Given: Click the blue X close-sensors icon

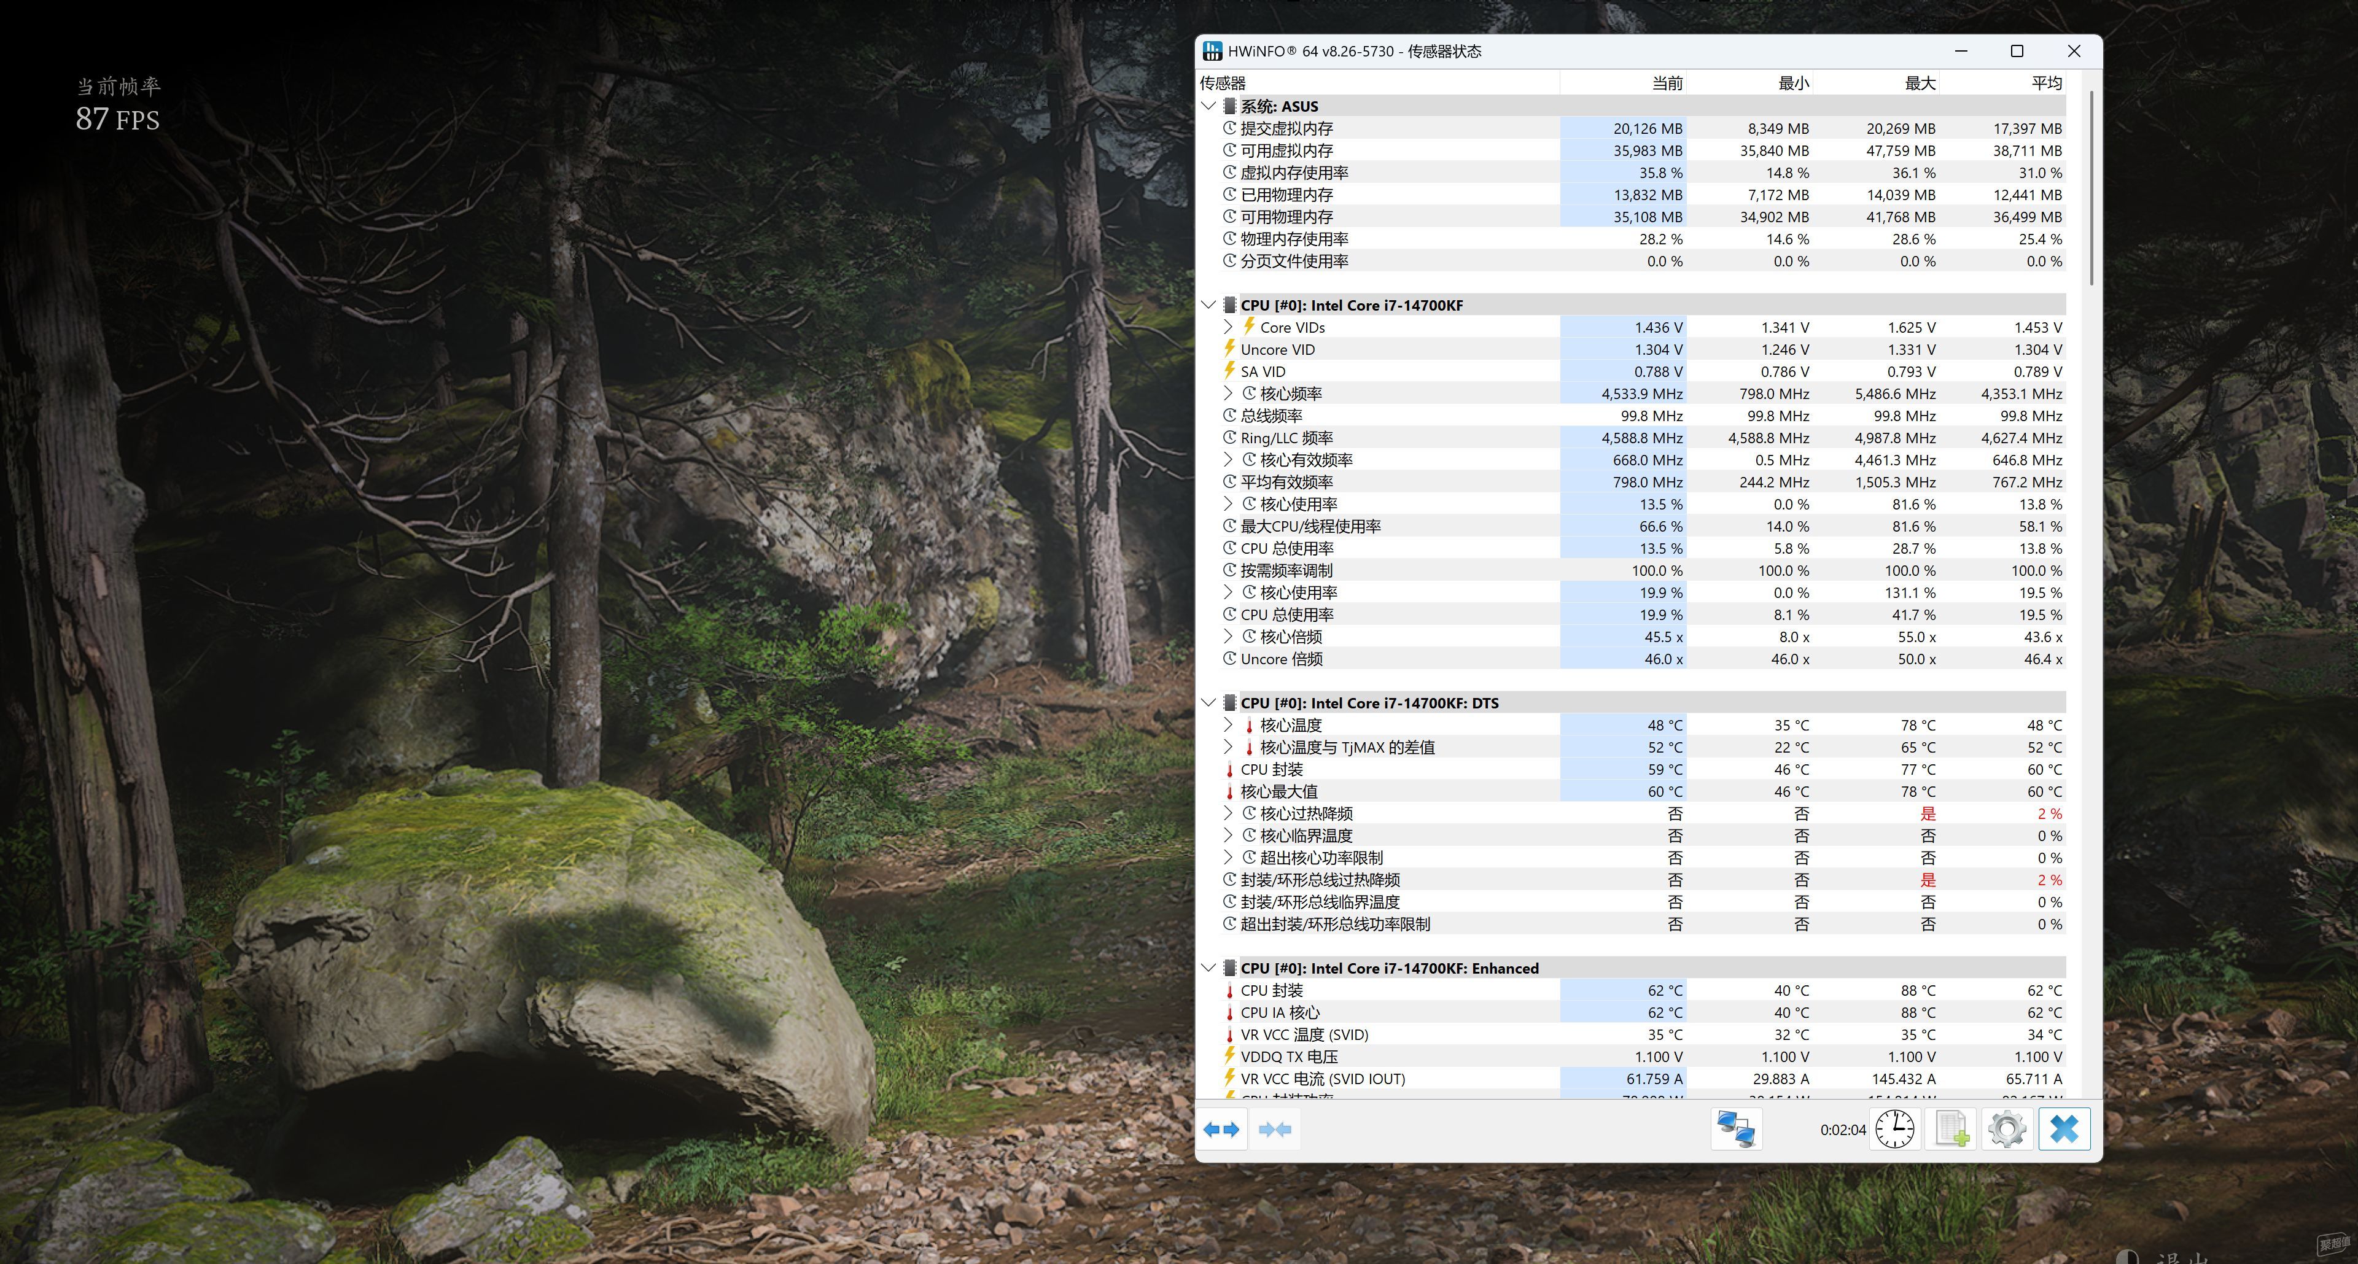Looking at the screenshot, I should (2064, 1130).
